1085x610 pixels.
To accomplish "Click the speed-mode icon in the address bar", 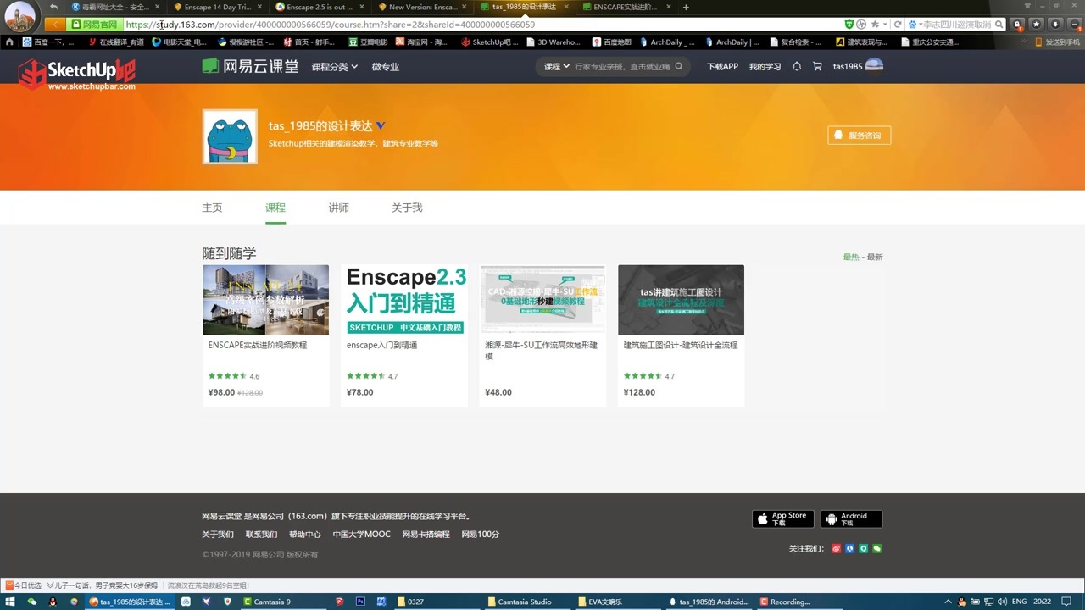I will [862, 25].
